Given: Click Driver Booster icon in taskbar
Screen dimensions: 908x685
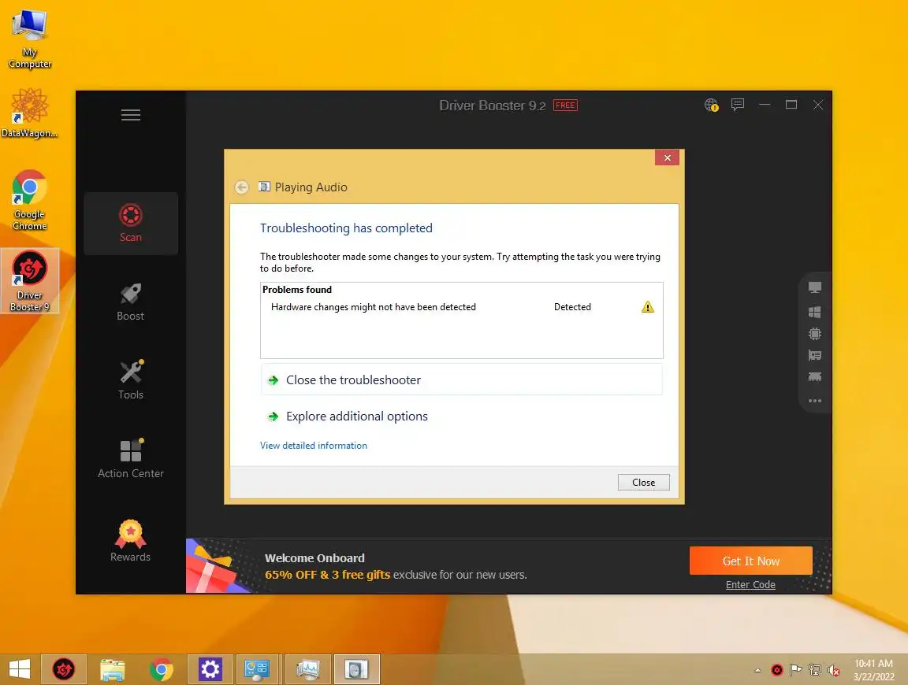Looking at the screenshot, I should [64, 669].
